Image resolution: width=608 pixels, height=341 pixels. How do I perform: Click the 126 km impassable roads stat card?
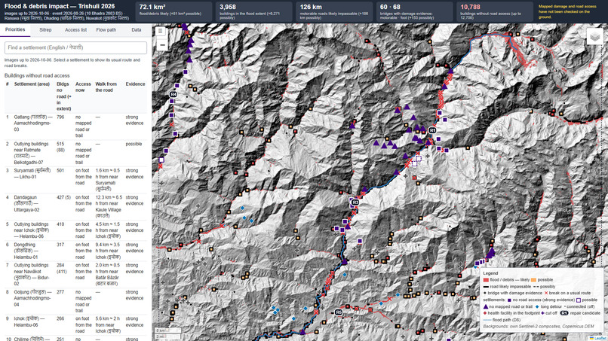[x=334, y=11]
